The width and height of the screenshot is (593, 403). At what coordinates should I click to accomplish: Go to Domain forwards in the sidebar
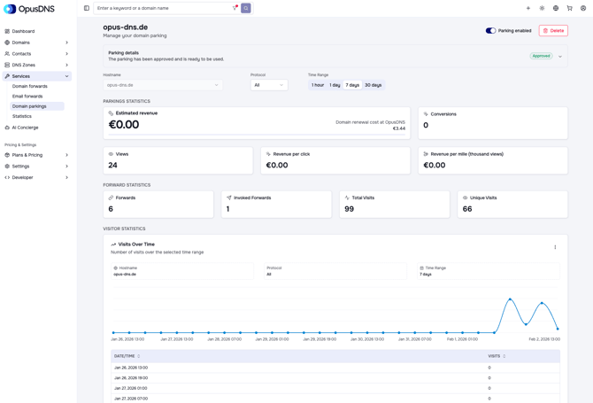(30, 86)
